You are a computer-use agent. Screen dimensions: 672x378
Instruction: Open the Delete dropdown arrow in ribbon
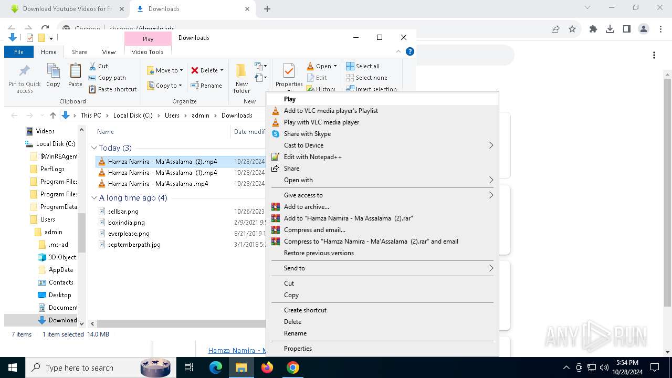222,70
